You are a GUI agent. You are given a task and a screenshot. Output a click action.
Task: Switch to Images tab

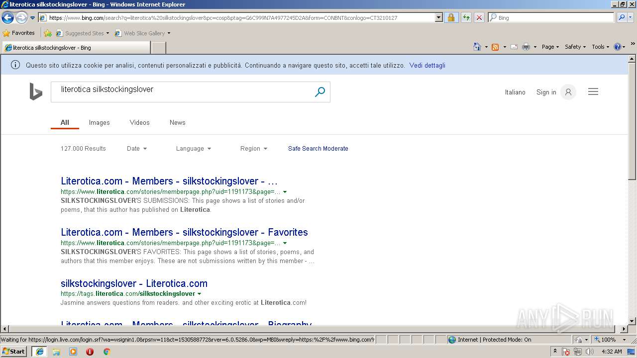click(100, 122)
